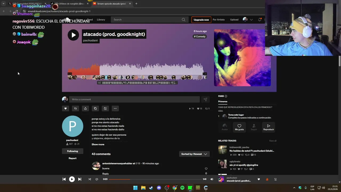Image resolution: width=341 pixels, height=192 pixels.
Task: Like the 'buena' comment heart
Action: [x=206, y=169]
